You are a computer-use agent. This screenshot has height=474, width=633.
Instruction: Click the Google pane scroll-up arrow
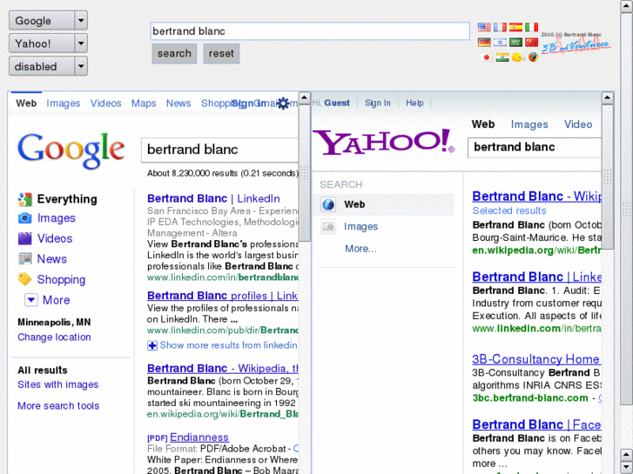coord(305,98)
